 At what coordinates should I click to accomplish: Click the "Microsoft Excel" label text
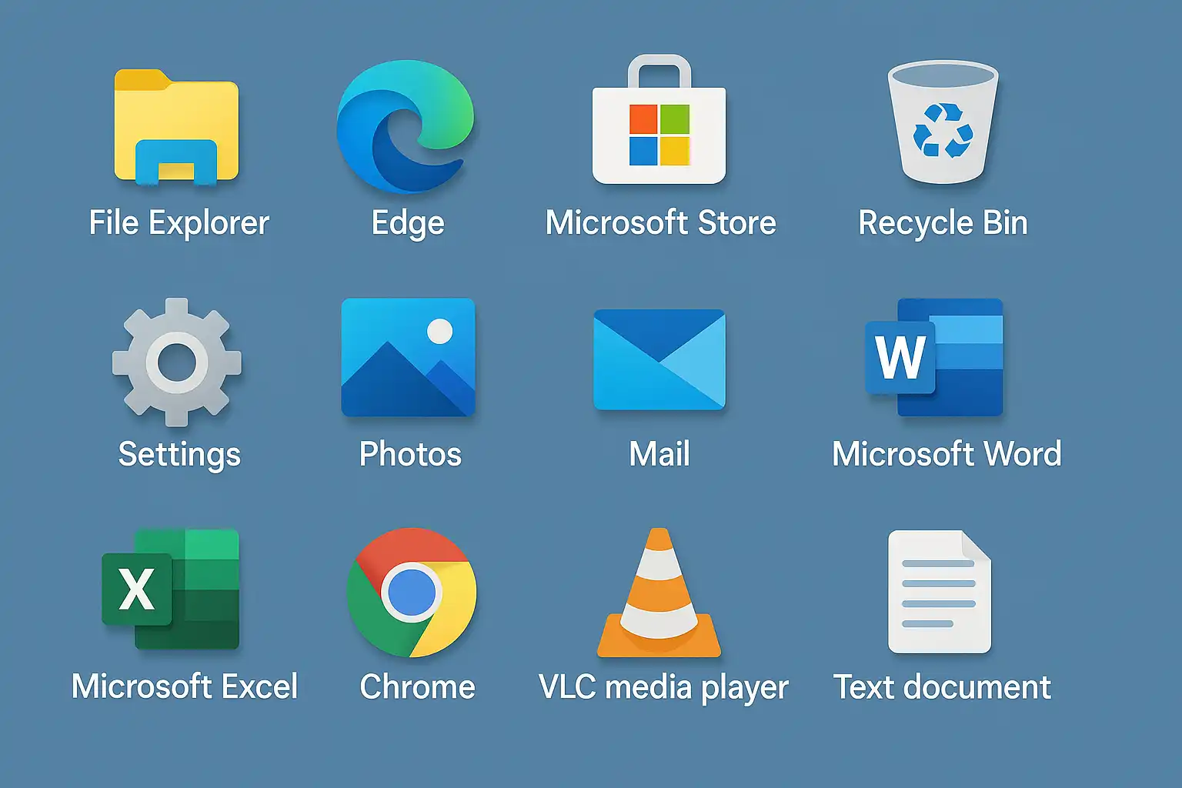185,686
